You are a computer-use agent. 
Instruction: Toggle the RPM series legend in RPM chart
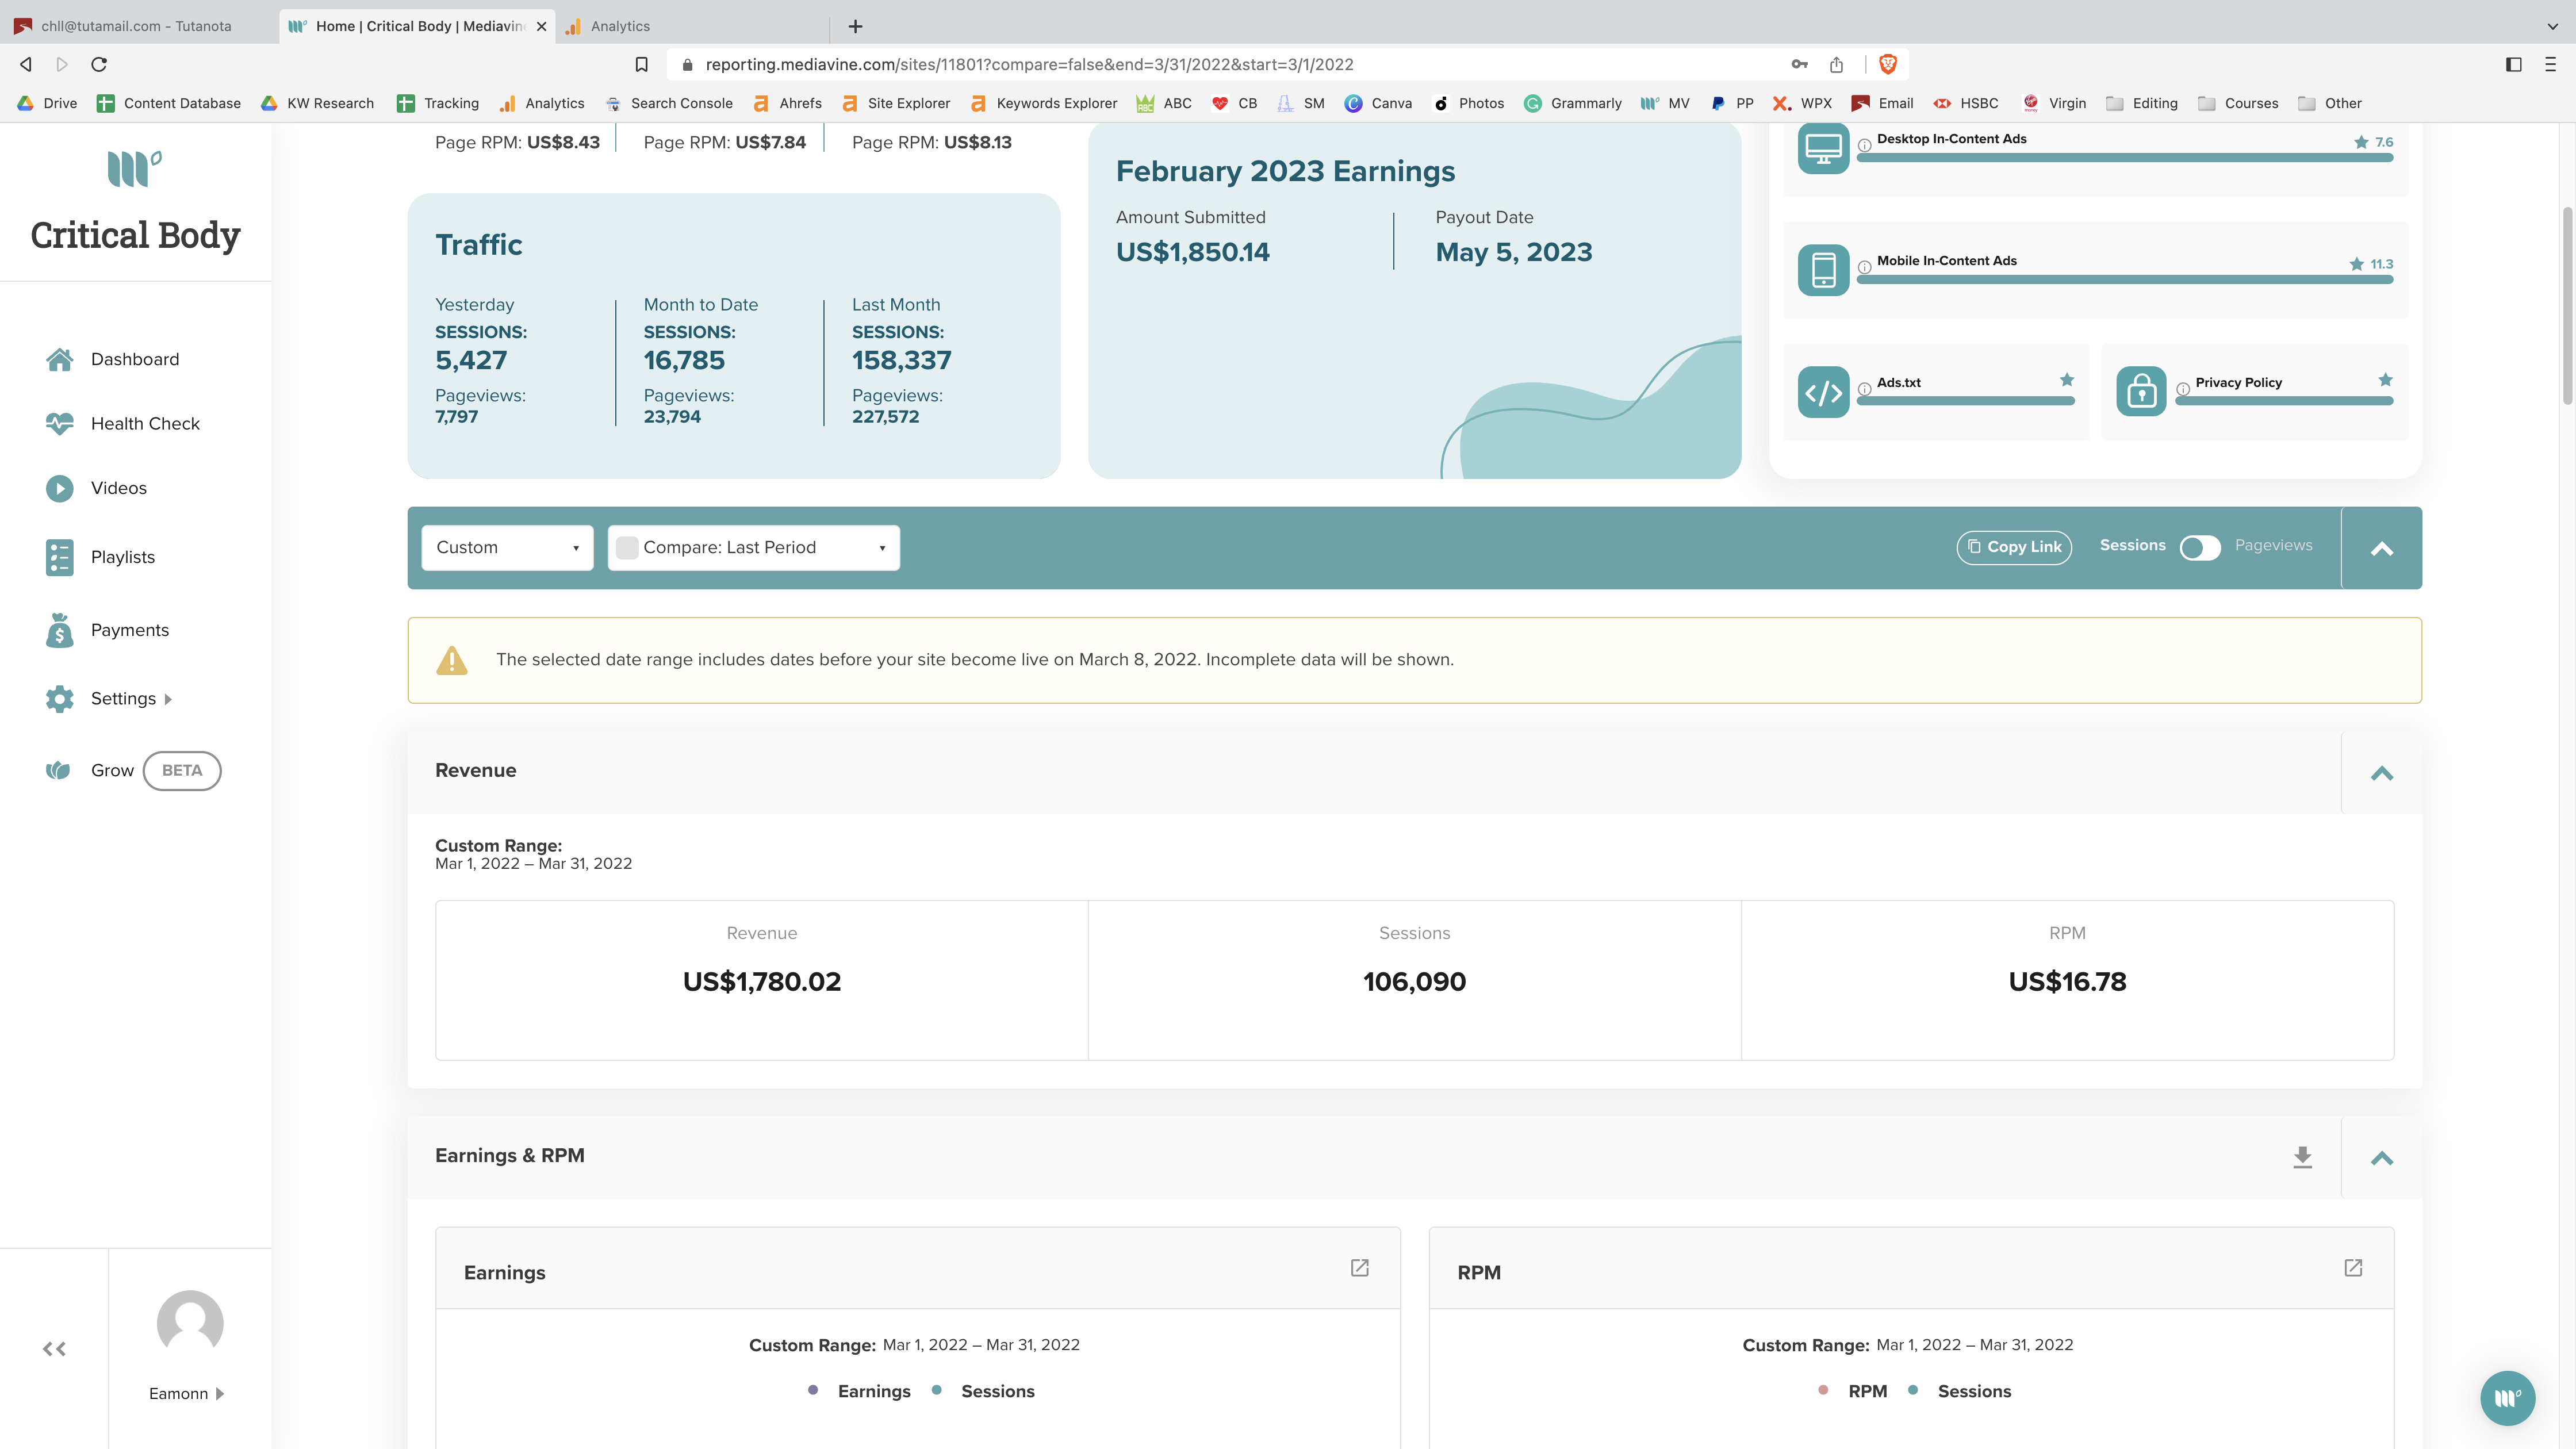pyautogui.click(x=1852, y=1391)
